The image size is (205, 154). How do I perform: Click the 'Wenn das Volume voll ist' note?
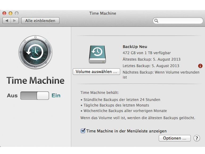click(x=138, y=118)
